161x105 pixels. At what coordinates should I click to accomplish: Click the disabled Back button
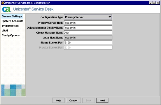[x=88, y=100]
